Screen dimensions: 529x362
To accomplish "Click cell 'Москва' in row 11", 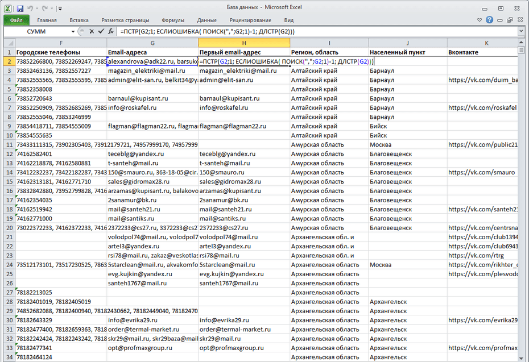I will [x=407, y=144].
